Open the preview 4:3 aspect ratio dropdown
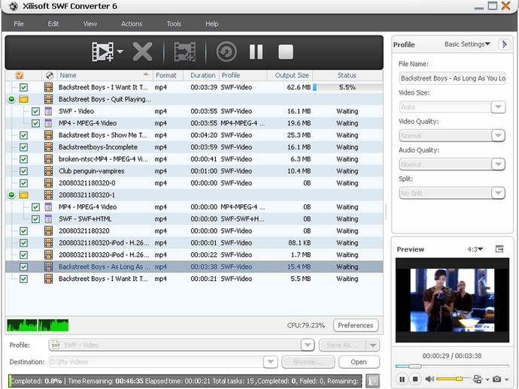The image size is (519, 389). point(475,249)
